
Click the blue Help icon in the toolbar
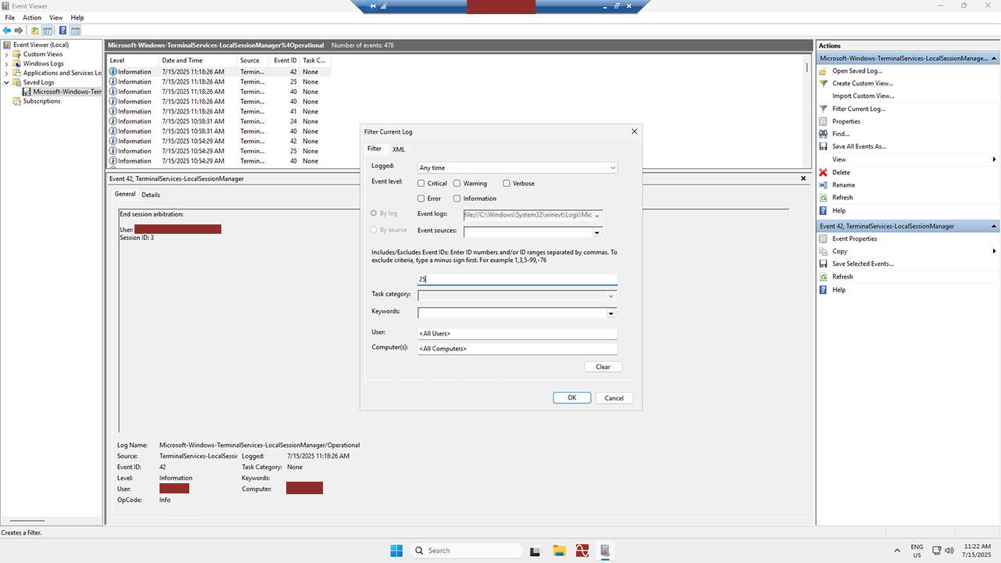(x=63, y=30)
